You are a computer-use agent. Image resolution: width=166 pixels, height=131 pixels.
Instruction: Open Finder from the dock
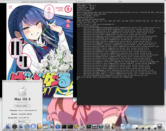tap(8, 126)
